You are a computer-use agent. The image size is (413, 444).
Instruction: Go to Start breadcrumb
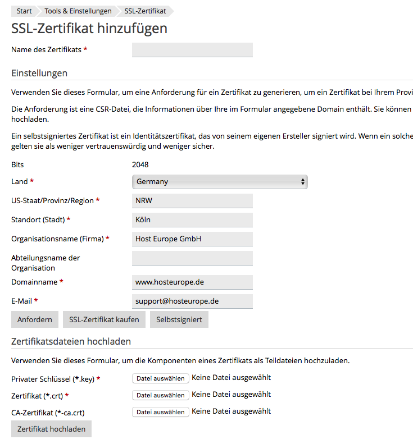pyautogui.click(x=24, y=11)
